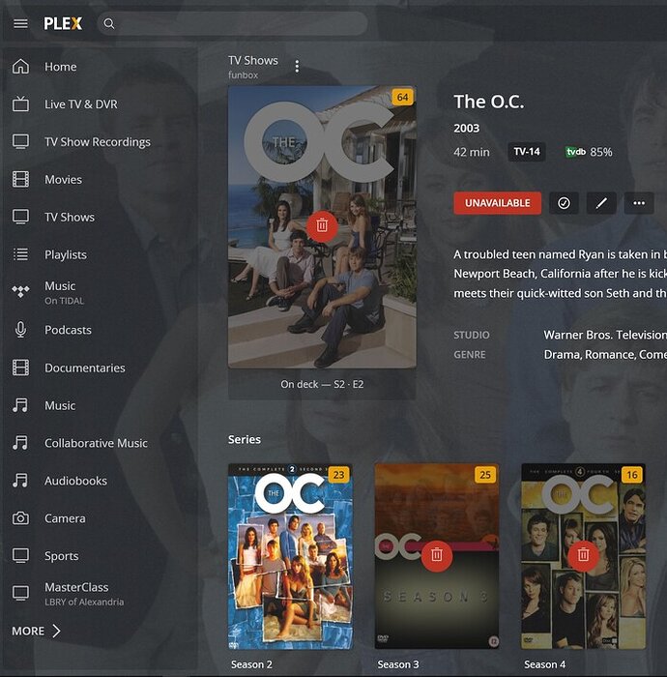
Task: Click The O.C. show title
Action: coord(489,102)
